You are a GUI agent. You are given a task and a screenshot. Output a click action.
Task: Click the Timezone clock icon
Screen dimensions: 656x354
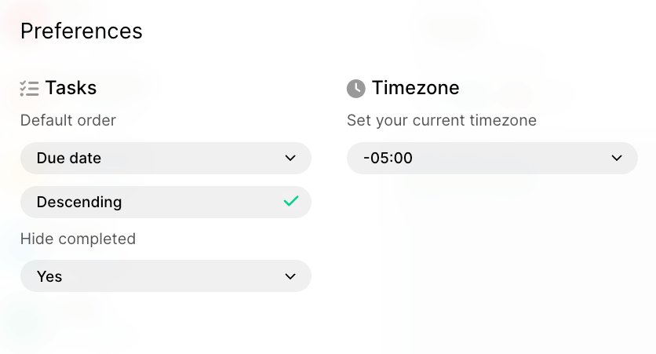click(356, 89)
